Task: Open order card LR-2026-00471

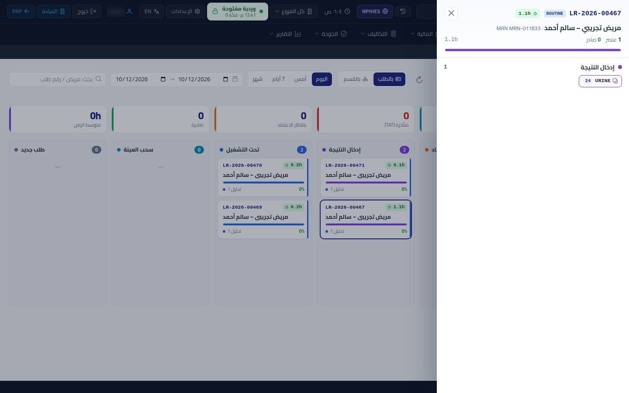Action: [x=366, y=177]
